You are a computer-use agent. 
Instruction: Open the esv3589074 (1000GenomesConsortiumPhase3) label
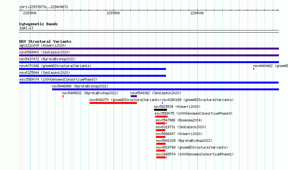point(58,79)
